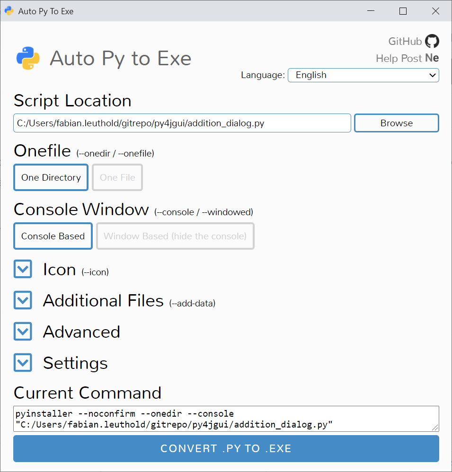The height and width of the screenshot is (472, 452).
Task: Click the Settings heading text
Action: pyautogui.click(x=75, y=363)
